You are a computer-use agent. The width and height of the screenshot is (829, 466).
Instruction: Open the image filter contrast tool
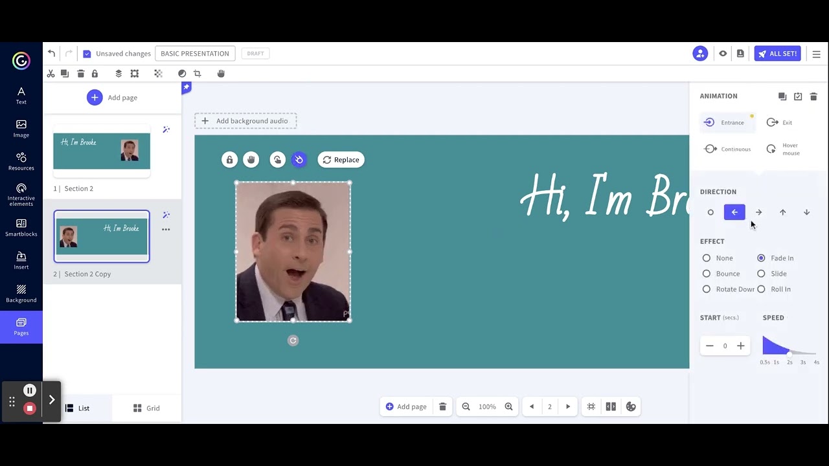182,74
